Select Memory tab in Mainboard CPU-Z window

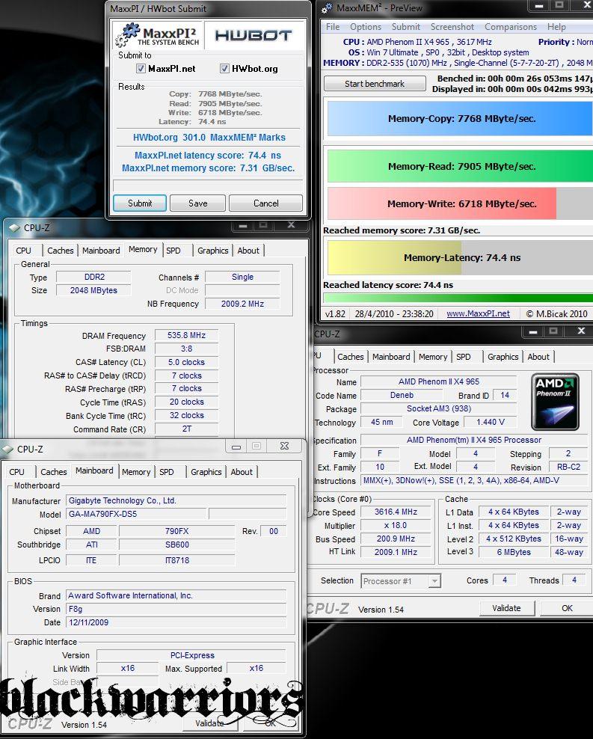coord(136,472)
